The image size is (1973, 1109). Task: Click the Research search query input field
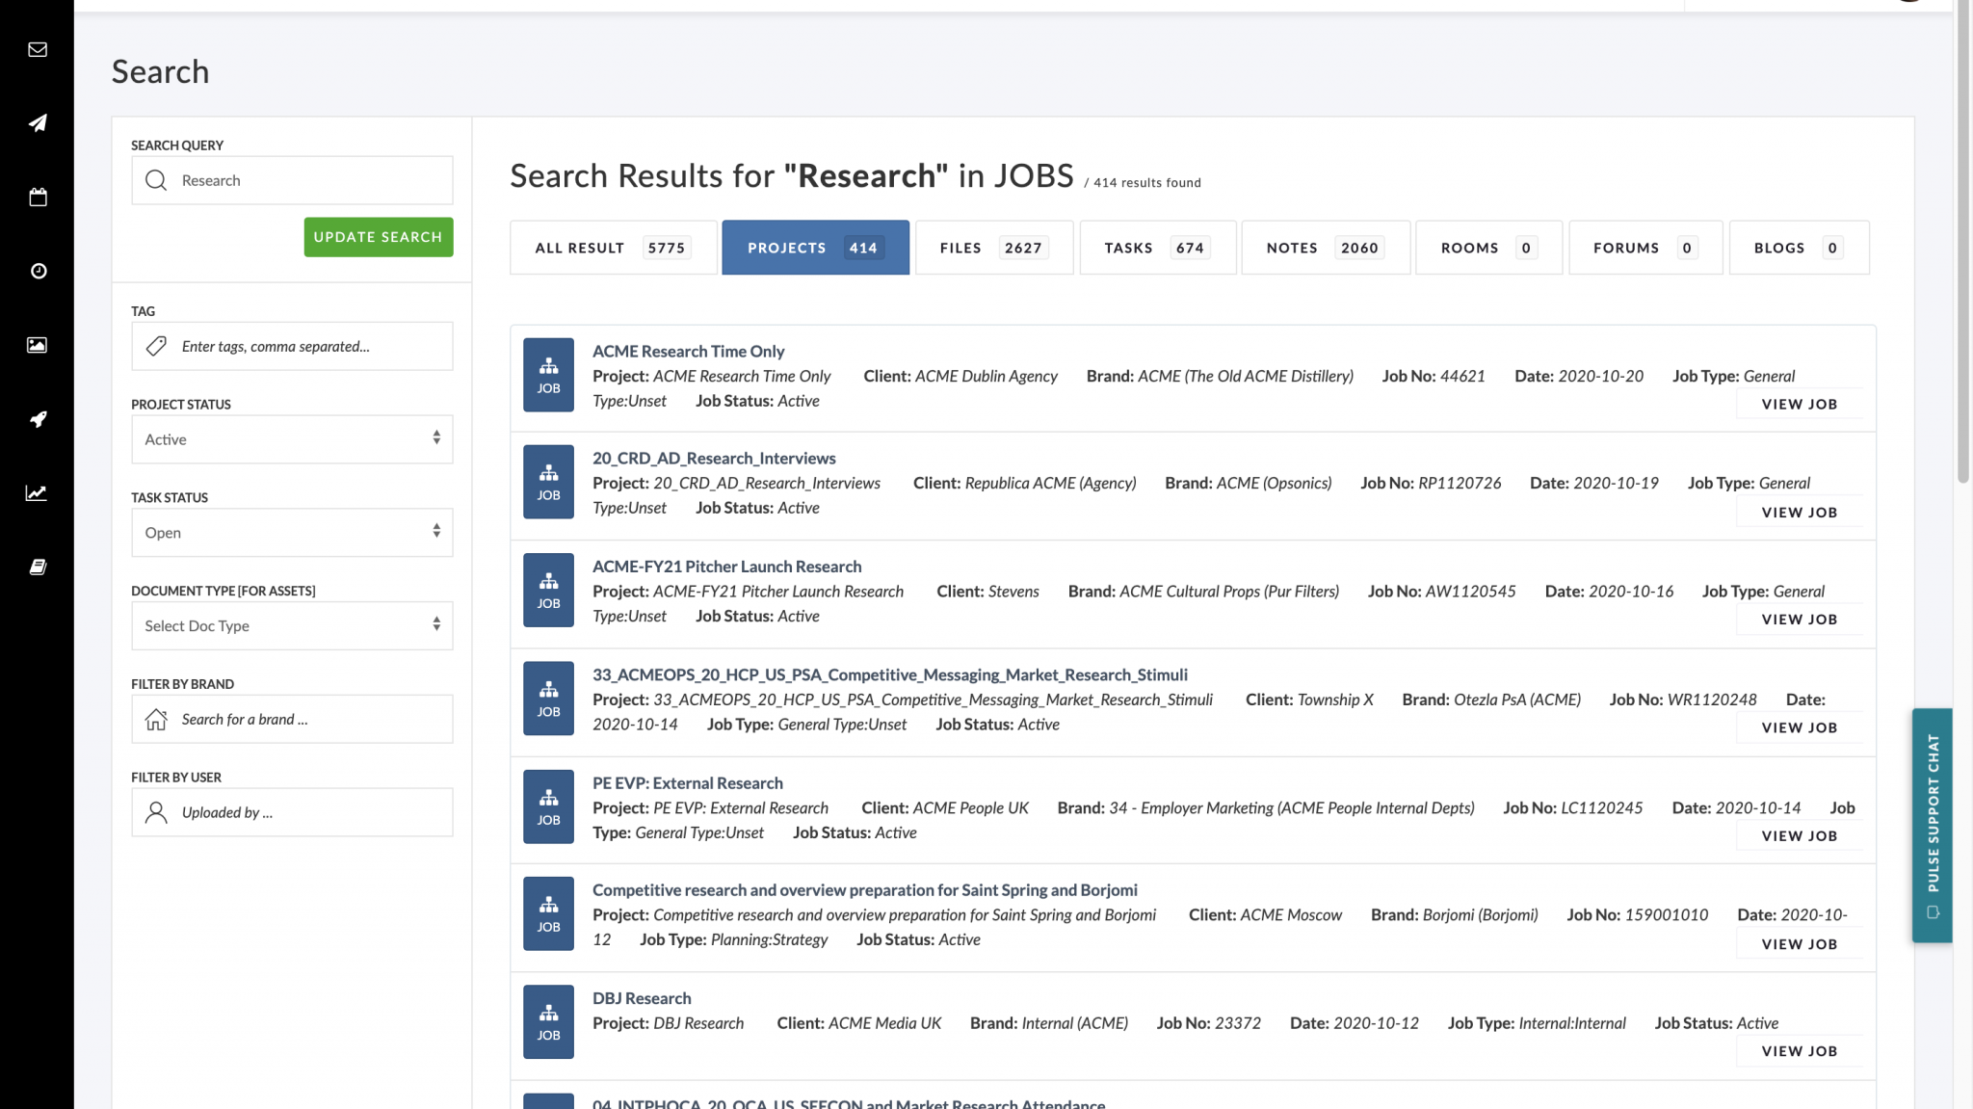click(291, 179)
